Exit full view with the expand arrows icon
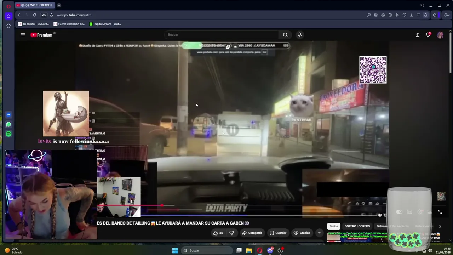Image resolution: width=453 pixels, height=255 pixels. point(440,212)
